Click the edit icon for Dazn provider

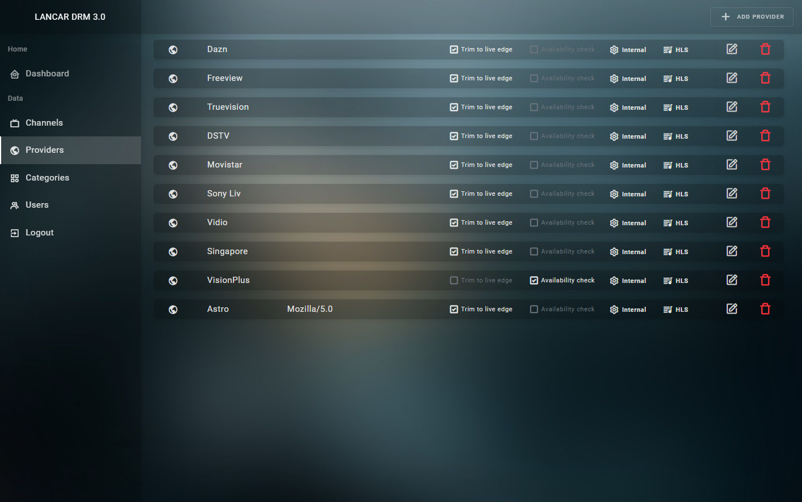732,49
